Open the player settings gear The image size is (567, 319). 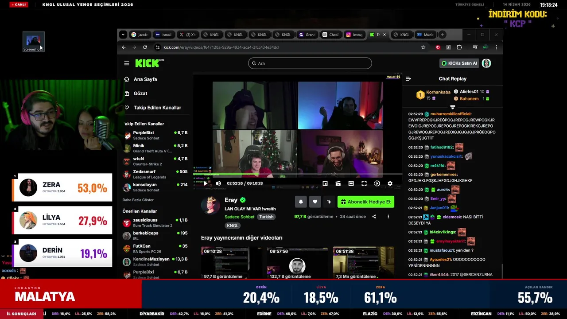pos(390,183)
